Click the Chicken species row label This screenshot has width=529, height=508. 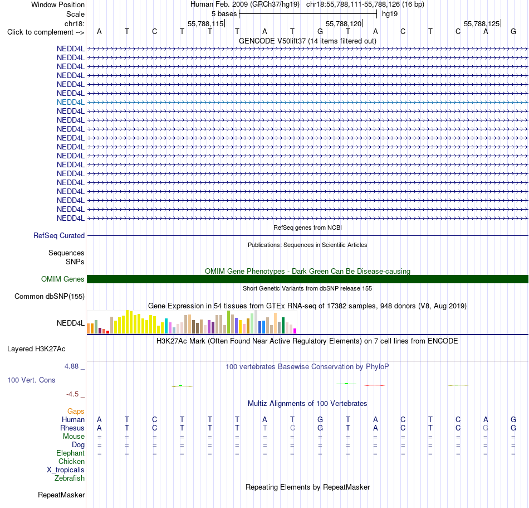click(71, 461)
